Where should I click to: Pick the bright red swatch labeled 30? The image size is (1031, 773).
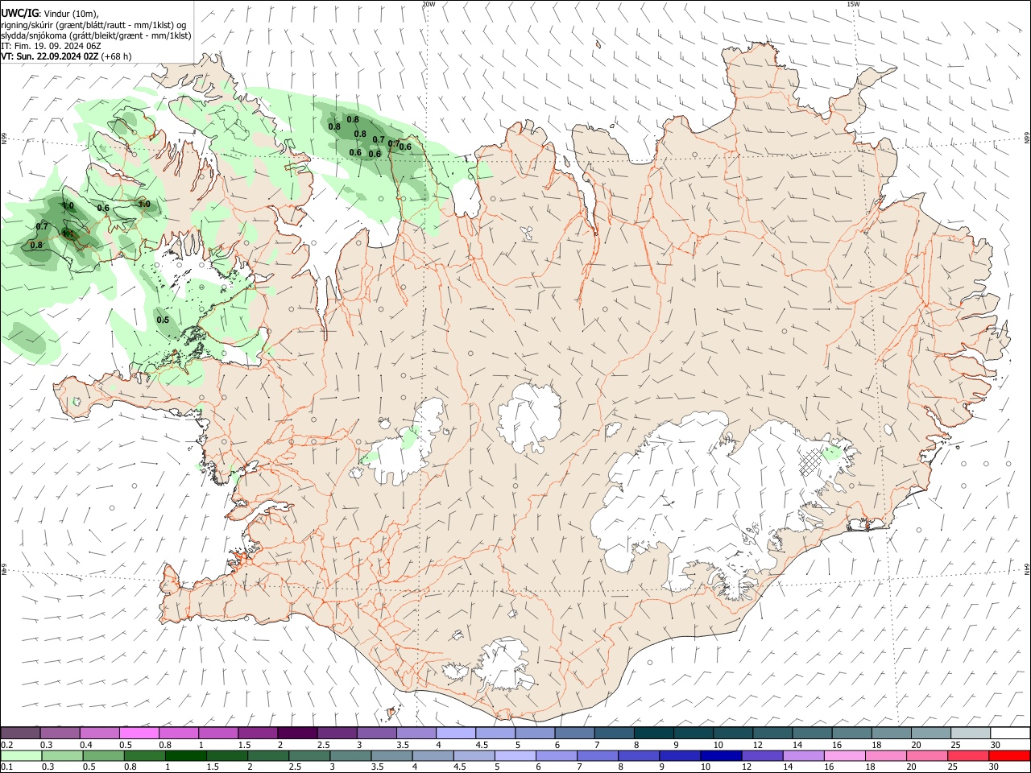[x=1009, y=755]
